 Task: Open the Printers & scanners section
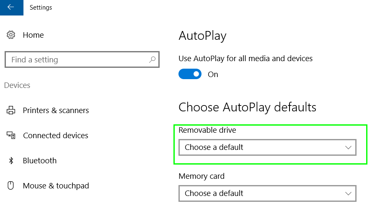(56, 111)
